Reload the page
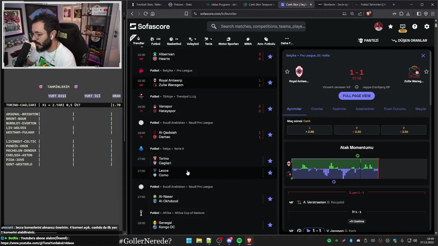 point(145,14)
